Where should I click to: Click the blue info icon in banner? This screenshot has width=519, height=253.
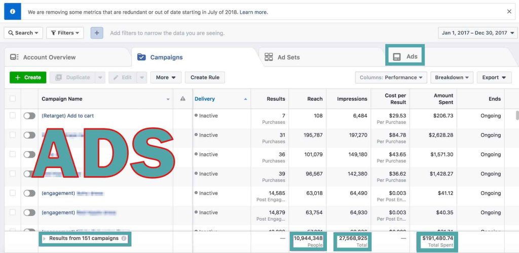pyautogui.click(x=13, y=12)
